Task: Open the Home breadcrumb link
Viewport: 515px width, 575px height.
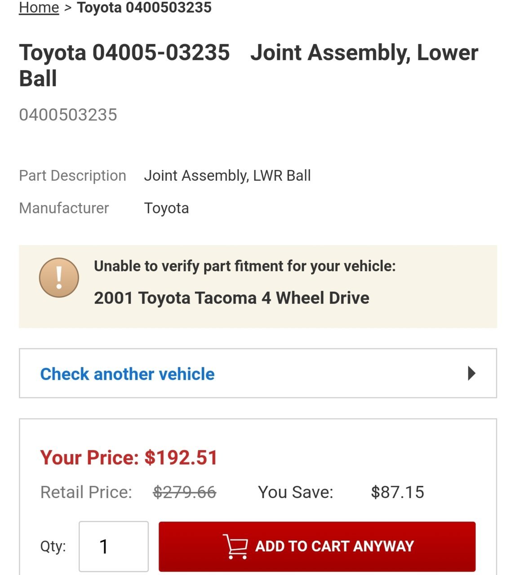Action: (39, 8)
